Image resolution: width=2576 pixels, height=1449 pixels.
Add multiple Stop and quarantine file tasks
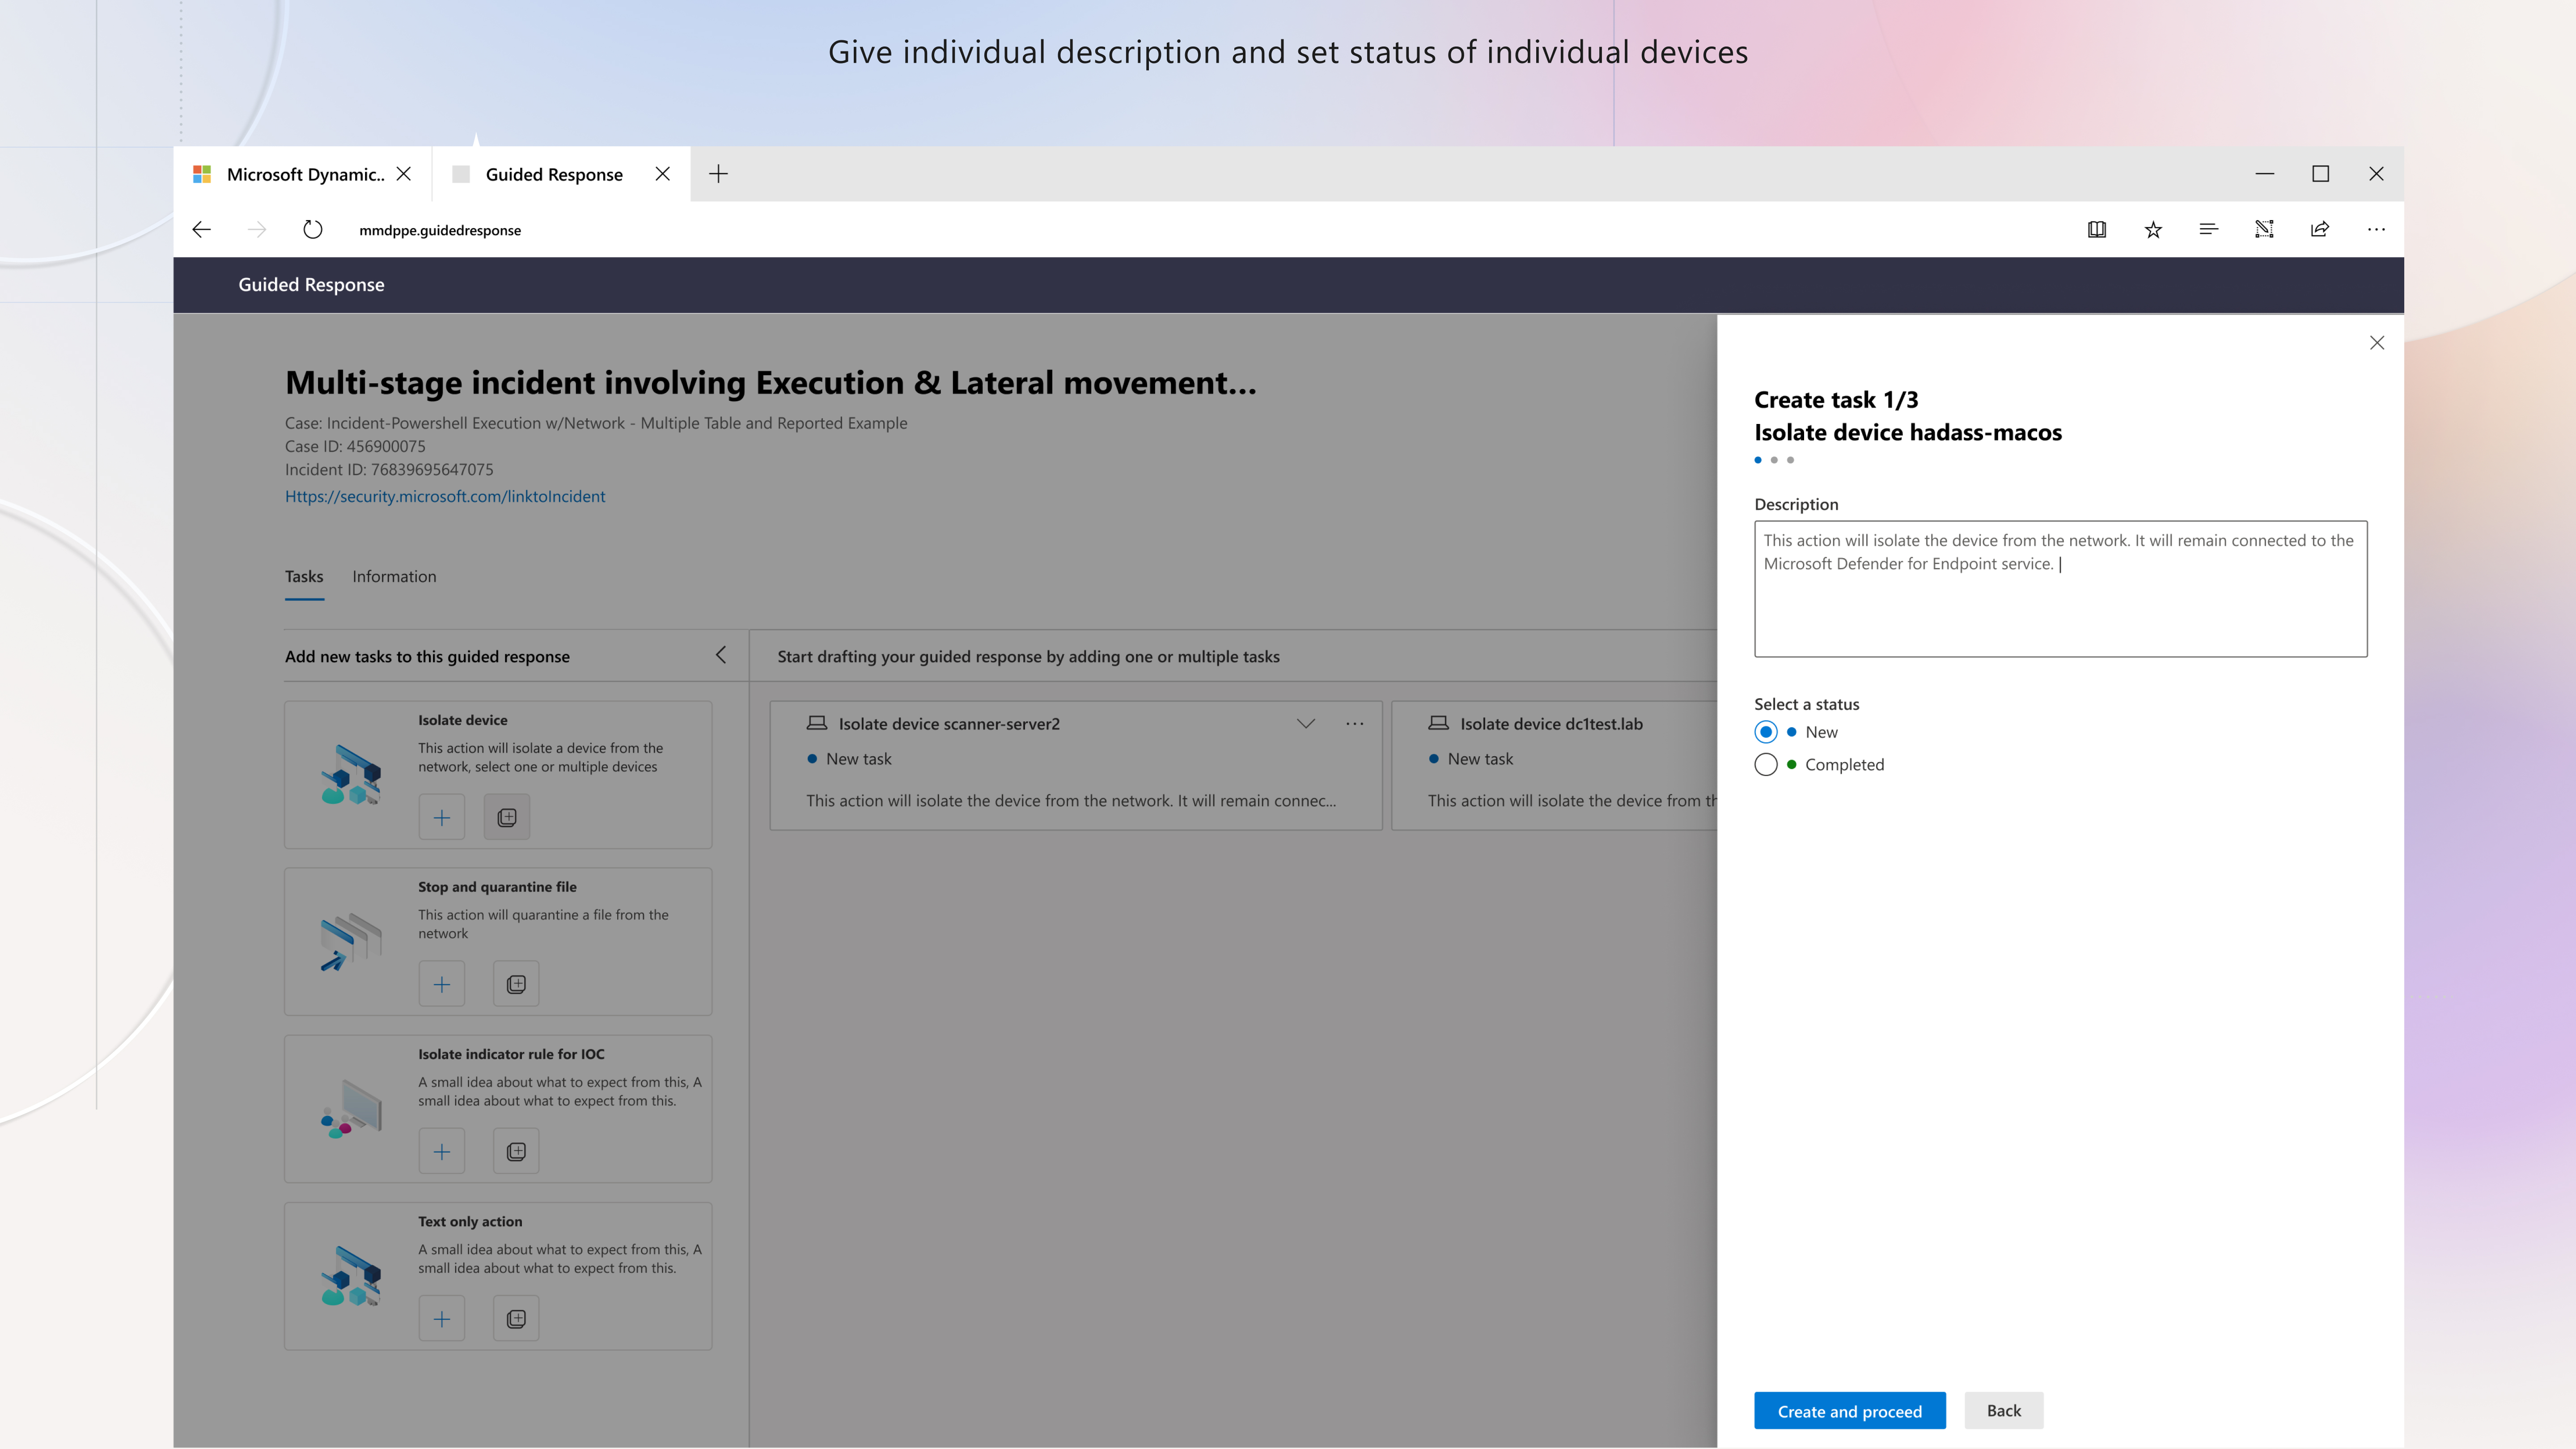[x=516, y=985]
